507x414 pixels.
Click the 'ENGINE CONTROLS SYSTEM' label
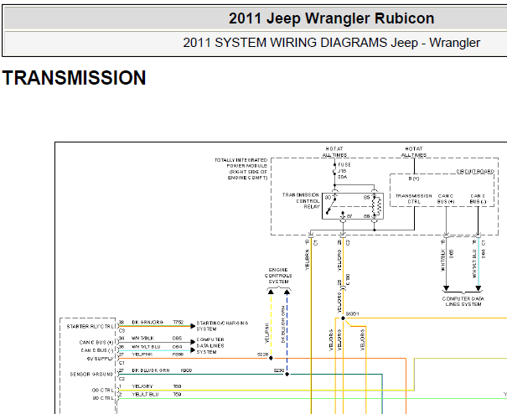(x=278, y=276)
